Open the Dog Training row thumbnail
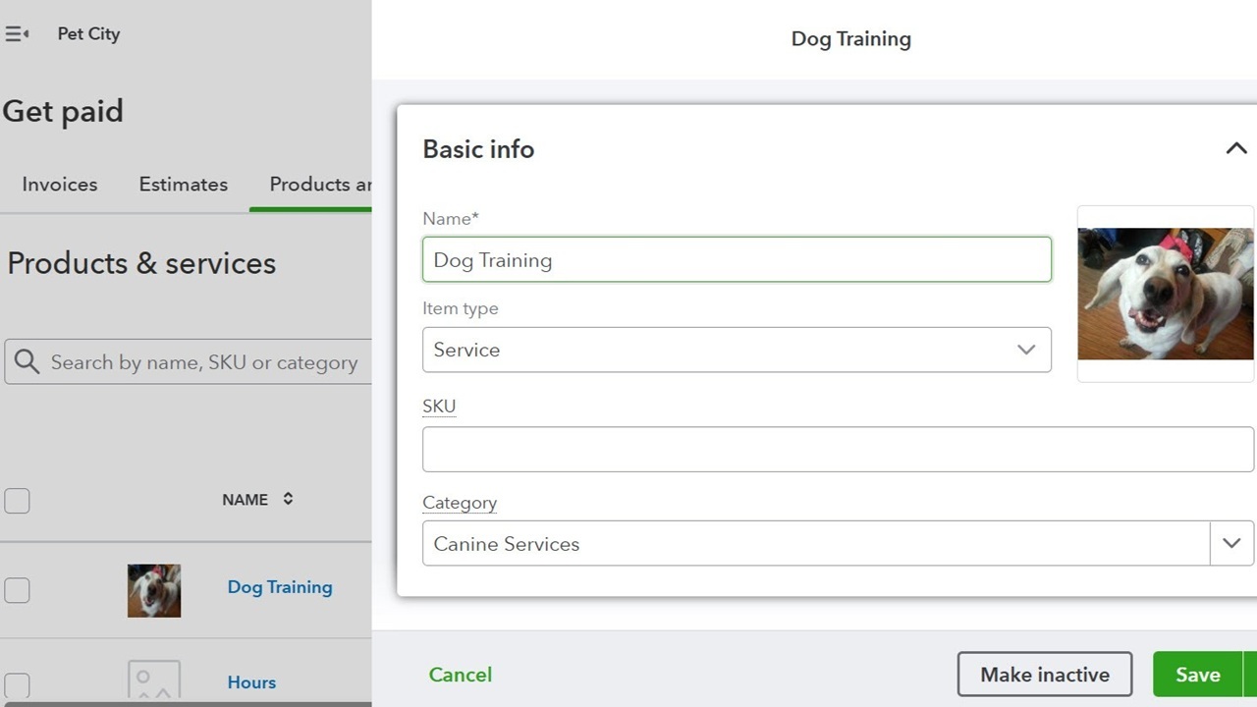Image resolution: width=1257 pixels, height=707 pixels. [x=154, y=590]
